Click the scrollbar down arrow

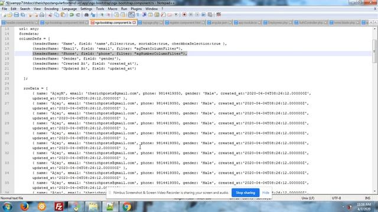(374, 191)
